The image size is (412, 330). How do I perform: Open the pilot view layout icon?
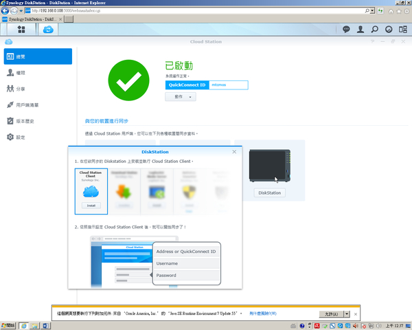tap(403, 29)
